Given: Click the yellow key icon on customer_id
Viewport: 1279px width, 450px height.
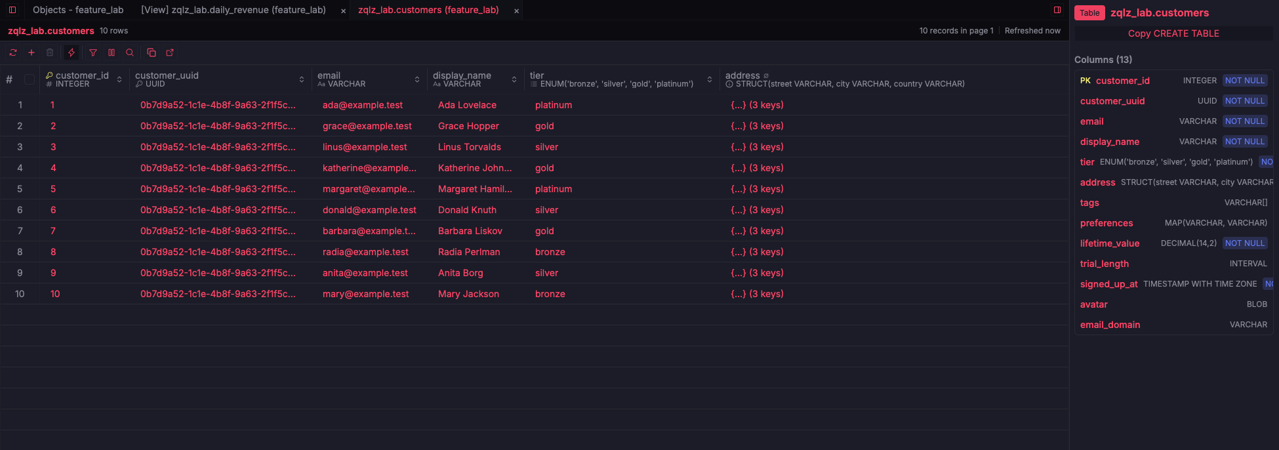Looking at the screenshot, I should pyautogui.click(x=49, y=75).
